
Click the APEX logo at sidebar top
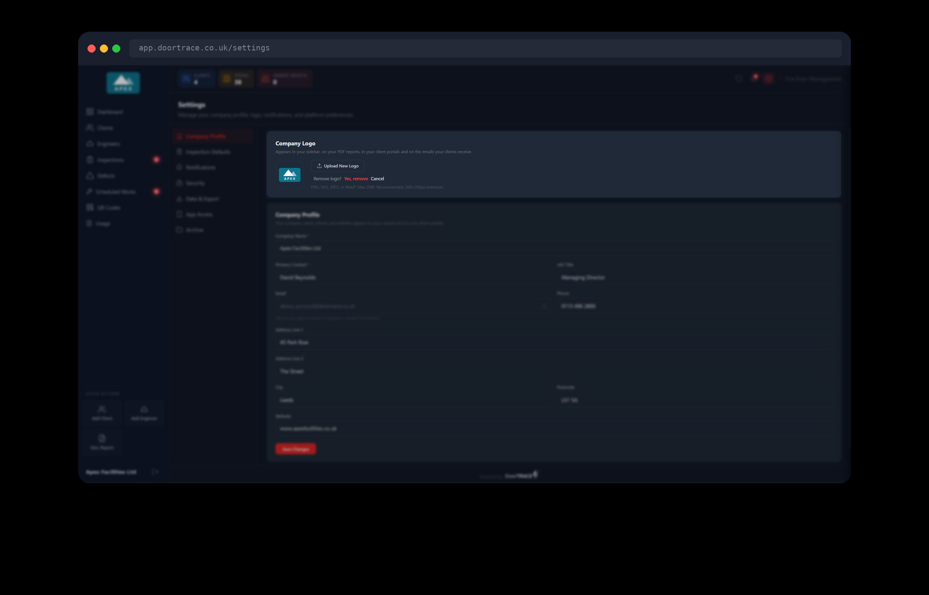coord(123,83)
